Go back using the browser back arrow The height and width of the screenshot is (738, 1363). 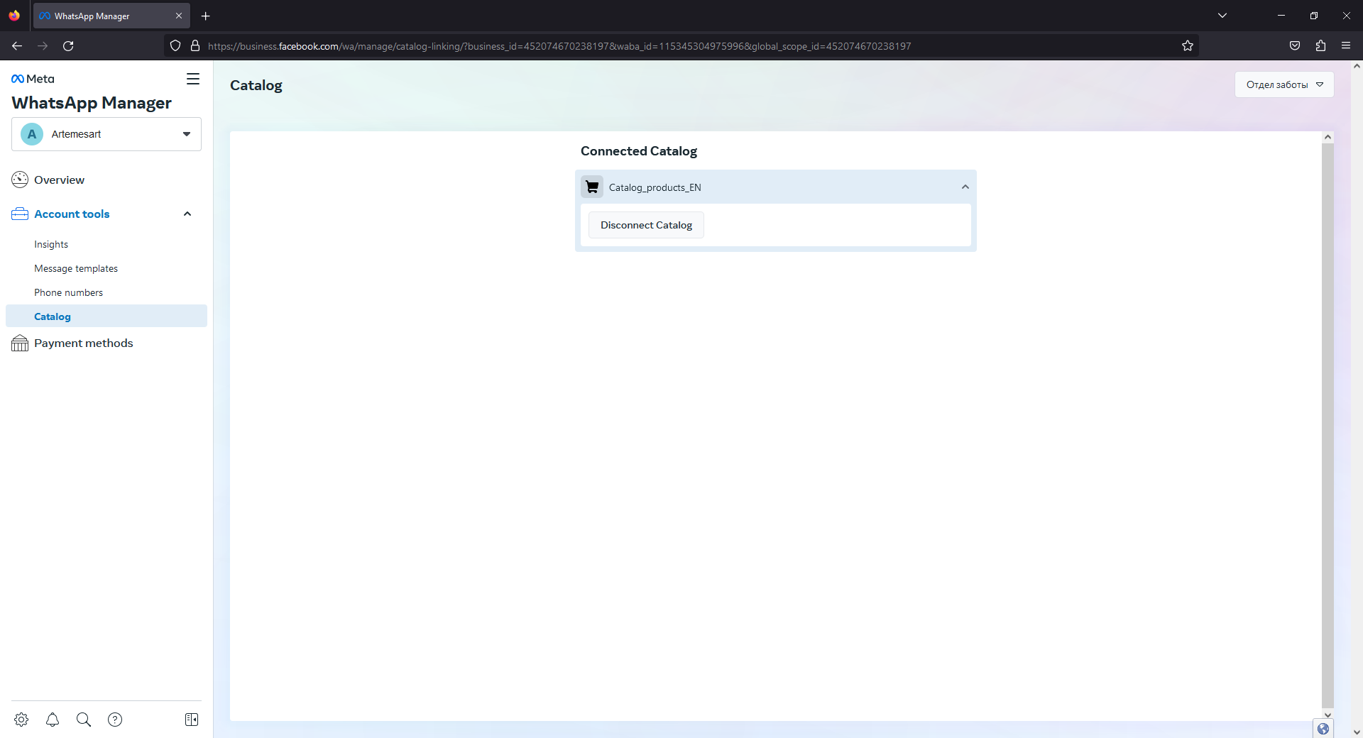coord(17,46)
